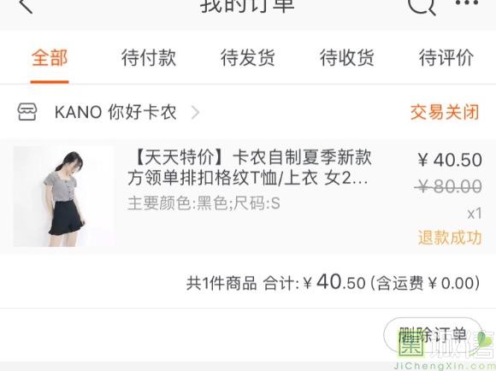Open KANO 你好卡农 shop name link
Image resolution: width=496 pixels, height=371 pixels.
[x=115, y=112]
